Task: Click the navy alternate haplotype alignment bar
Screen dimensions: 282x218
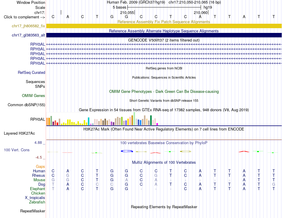Action: [x=164, y=35]
